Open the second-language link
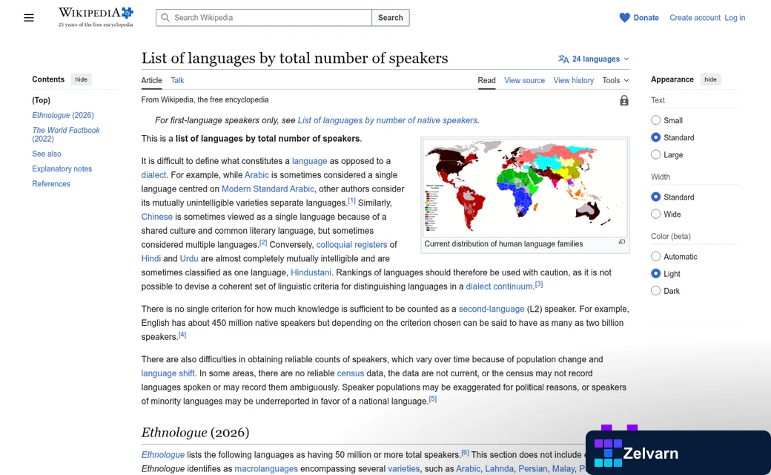 492,309
